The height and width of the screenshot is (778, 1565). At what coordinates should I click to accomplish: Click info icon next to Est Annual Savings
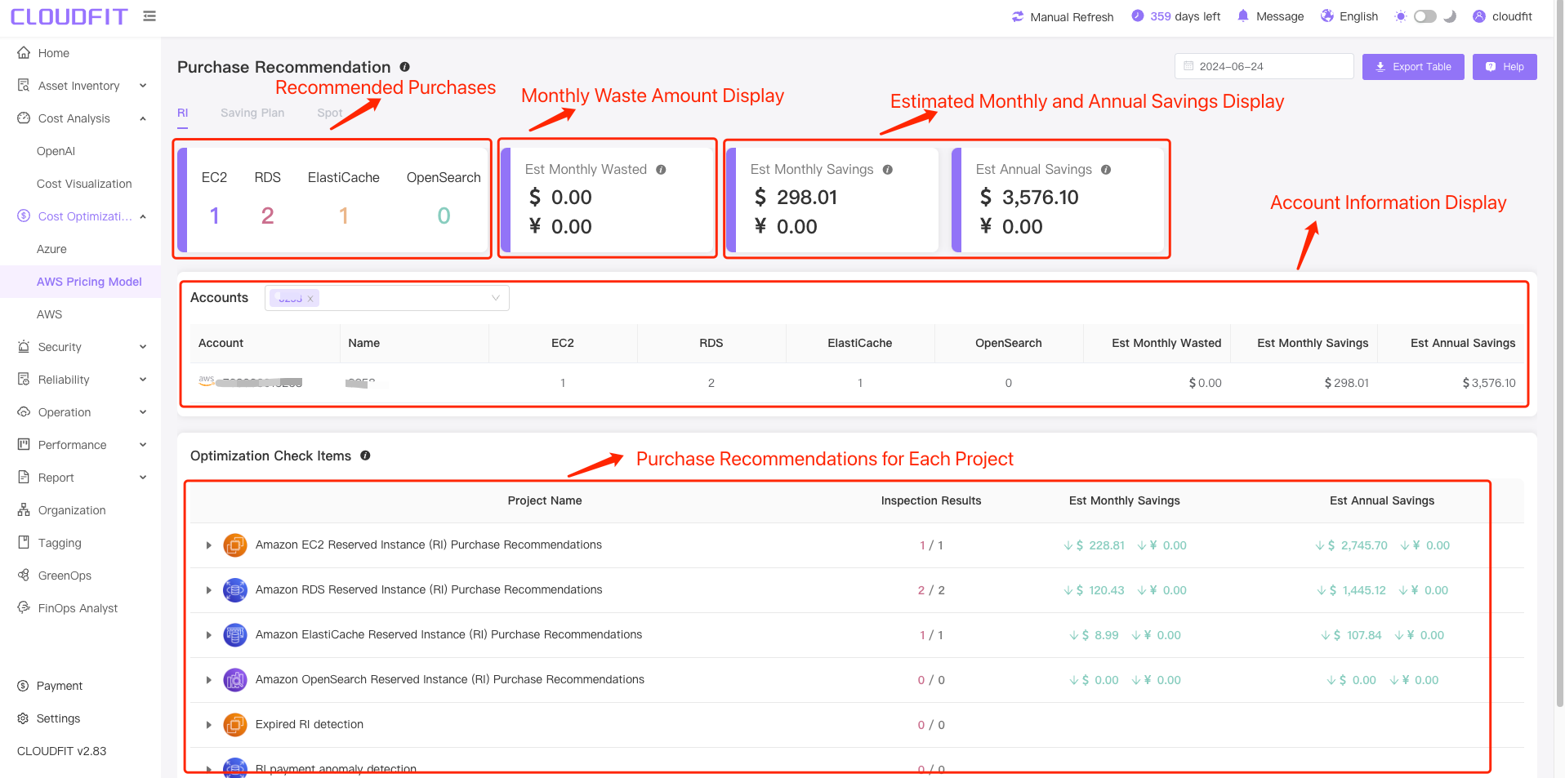(1106, 170)
